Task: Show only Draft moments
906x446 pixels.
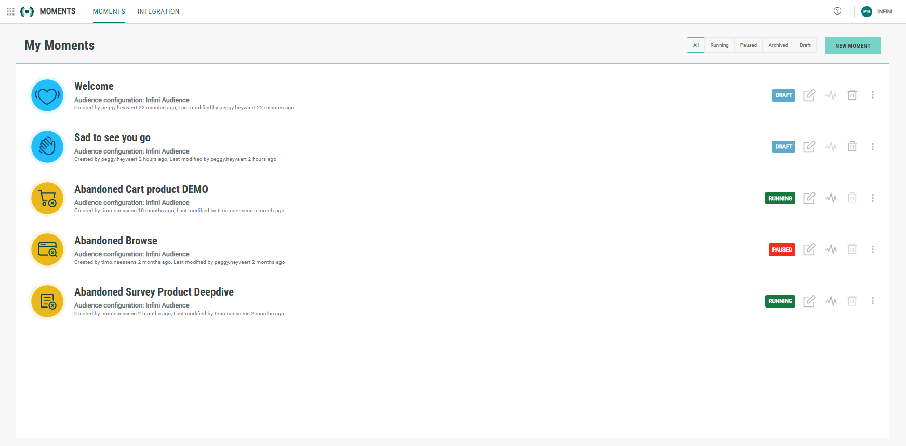Action: 805,45
